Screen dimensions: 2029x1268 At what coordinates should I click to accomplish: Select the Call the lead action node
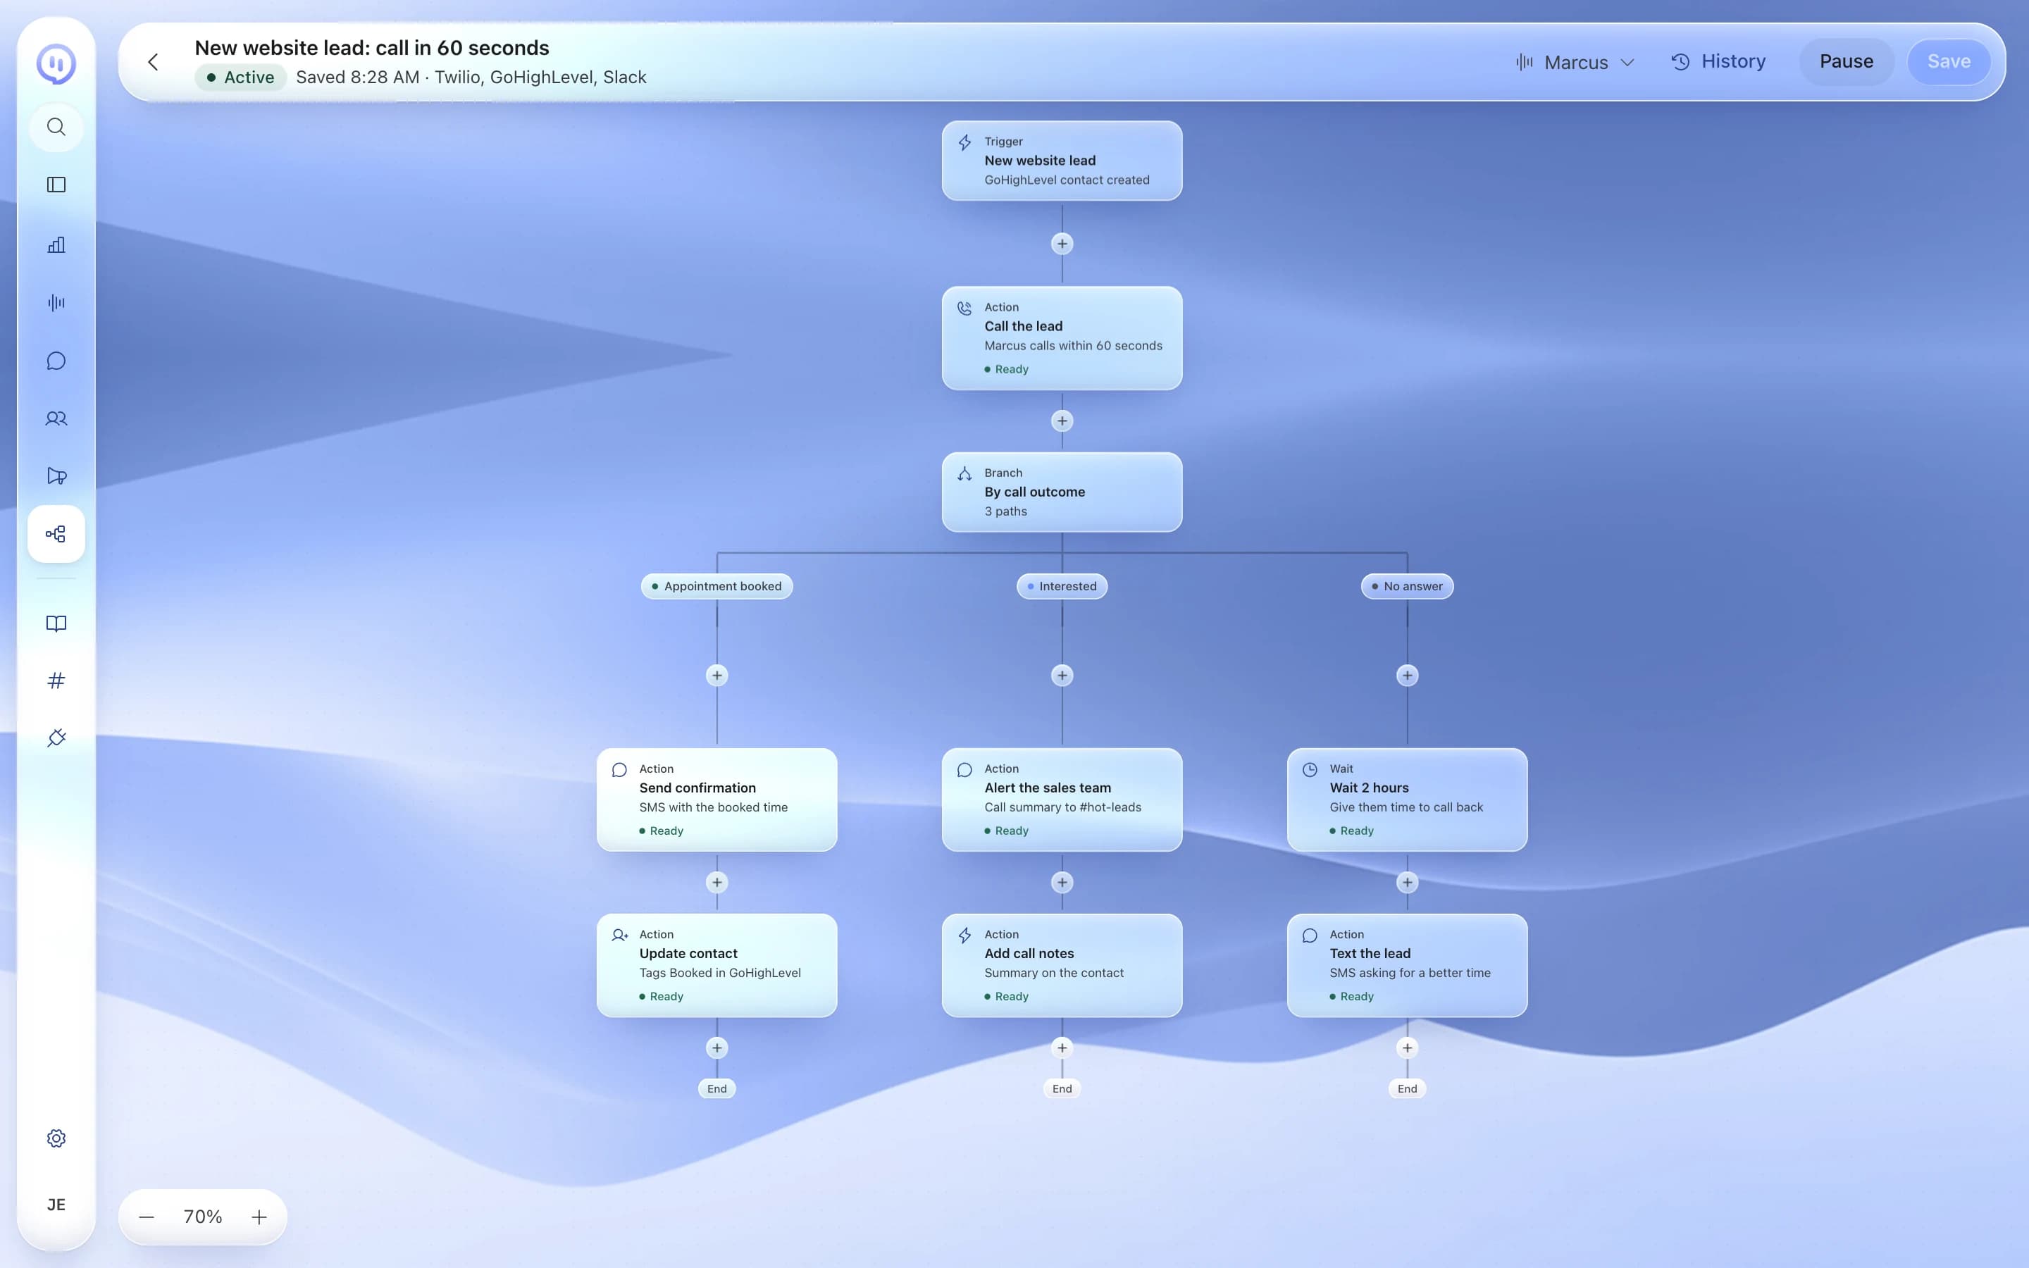pos(1062,338)
